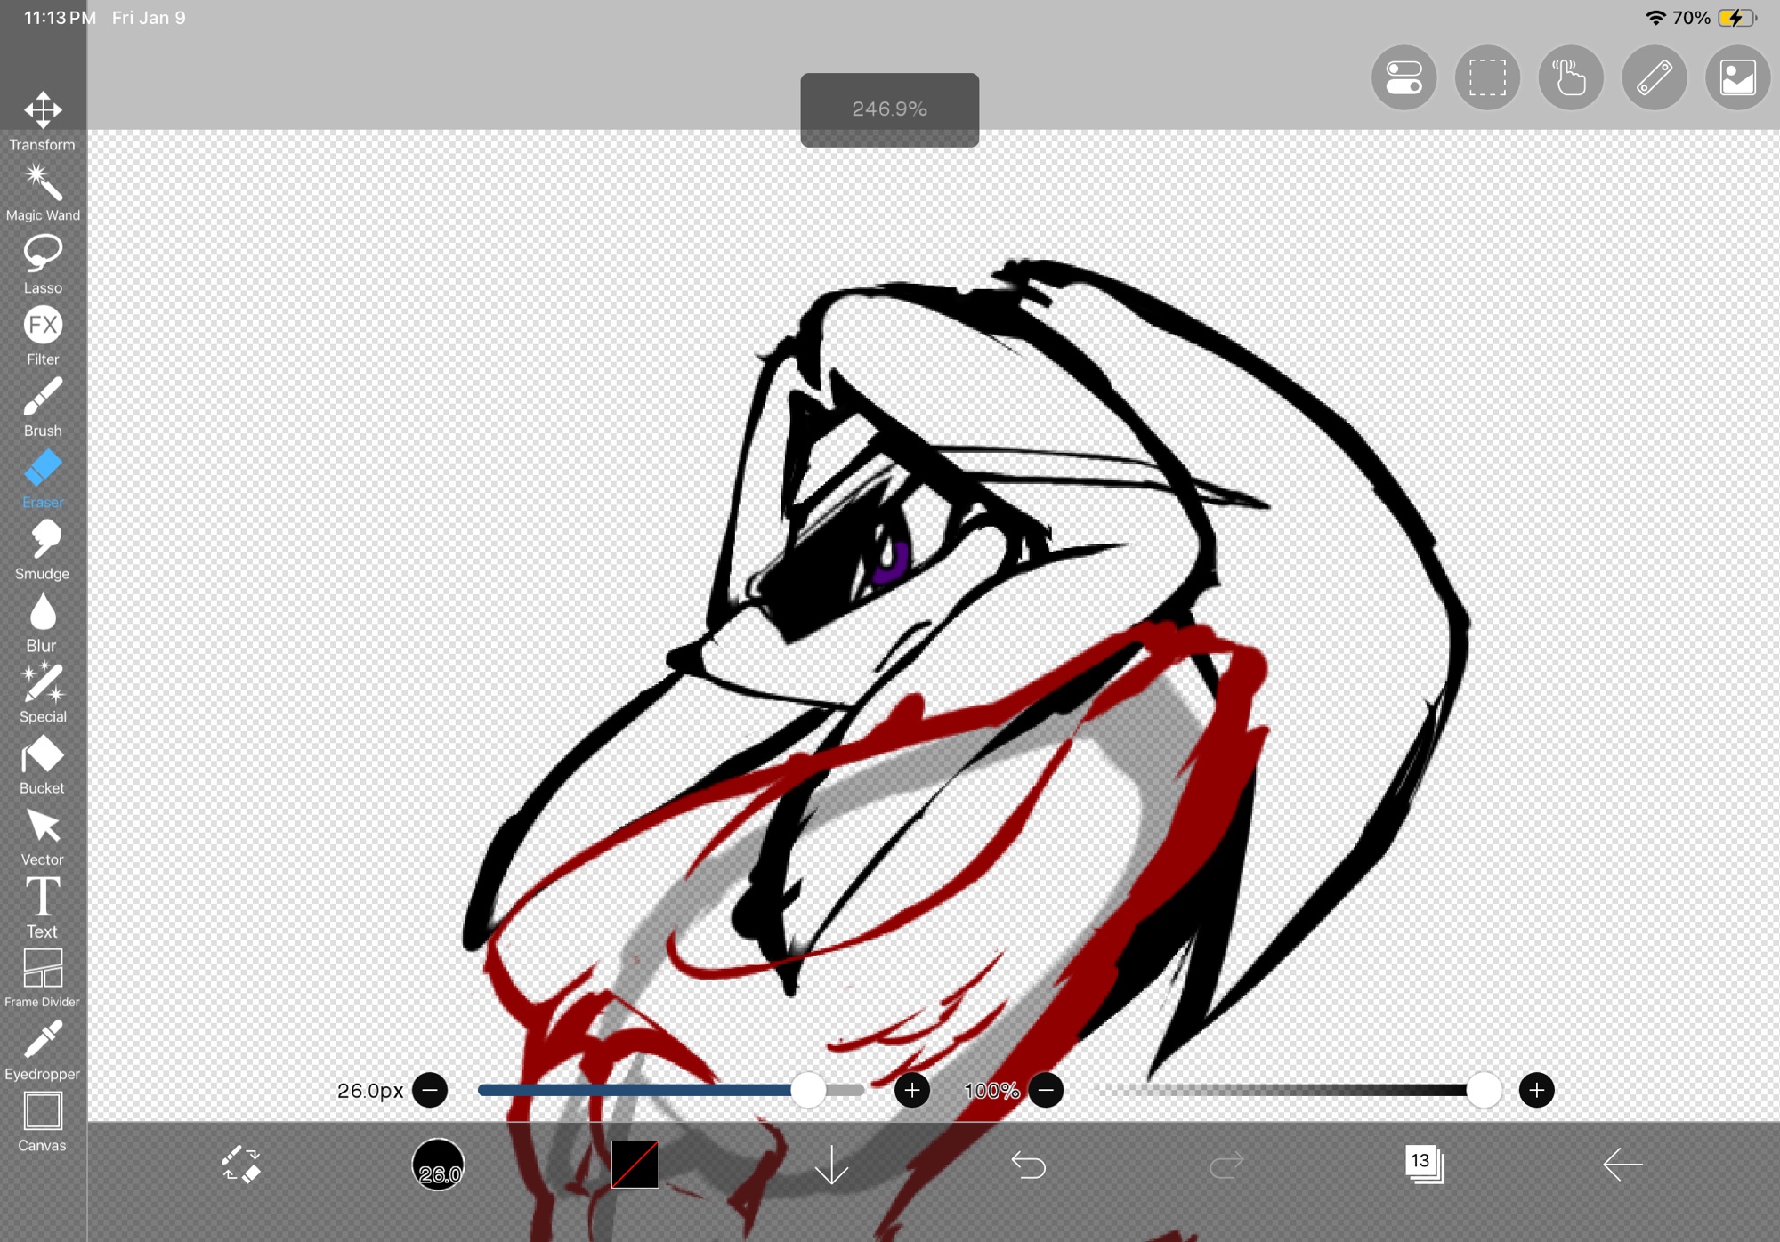Increase opacity with the plus button
This screenshot has height=1242, width=1780.
1536,1090
